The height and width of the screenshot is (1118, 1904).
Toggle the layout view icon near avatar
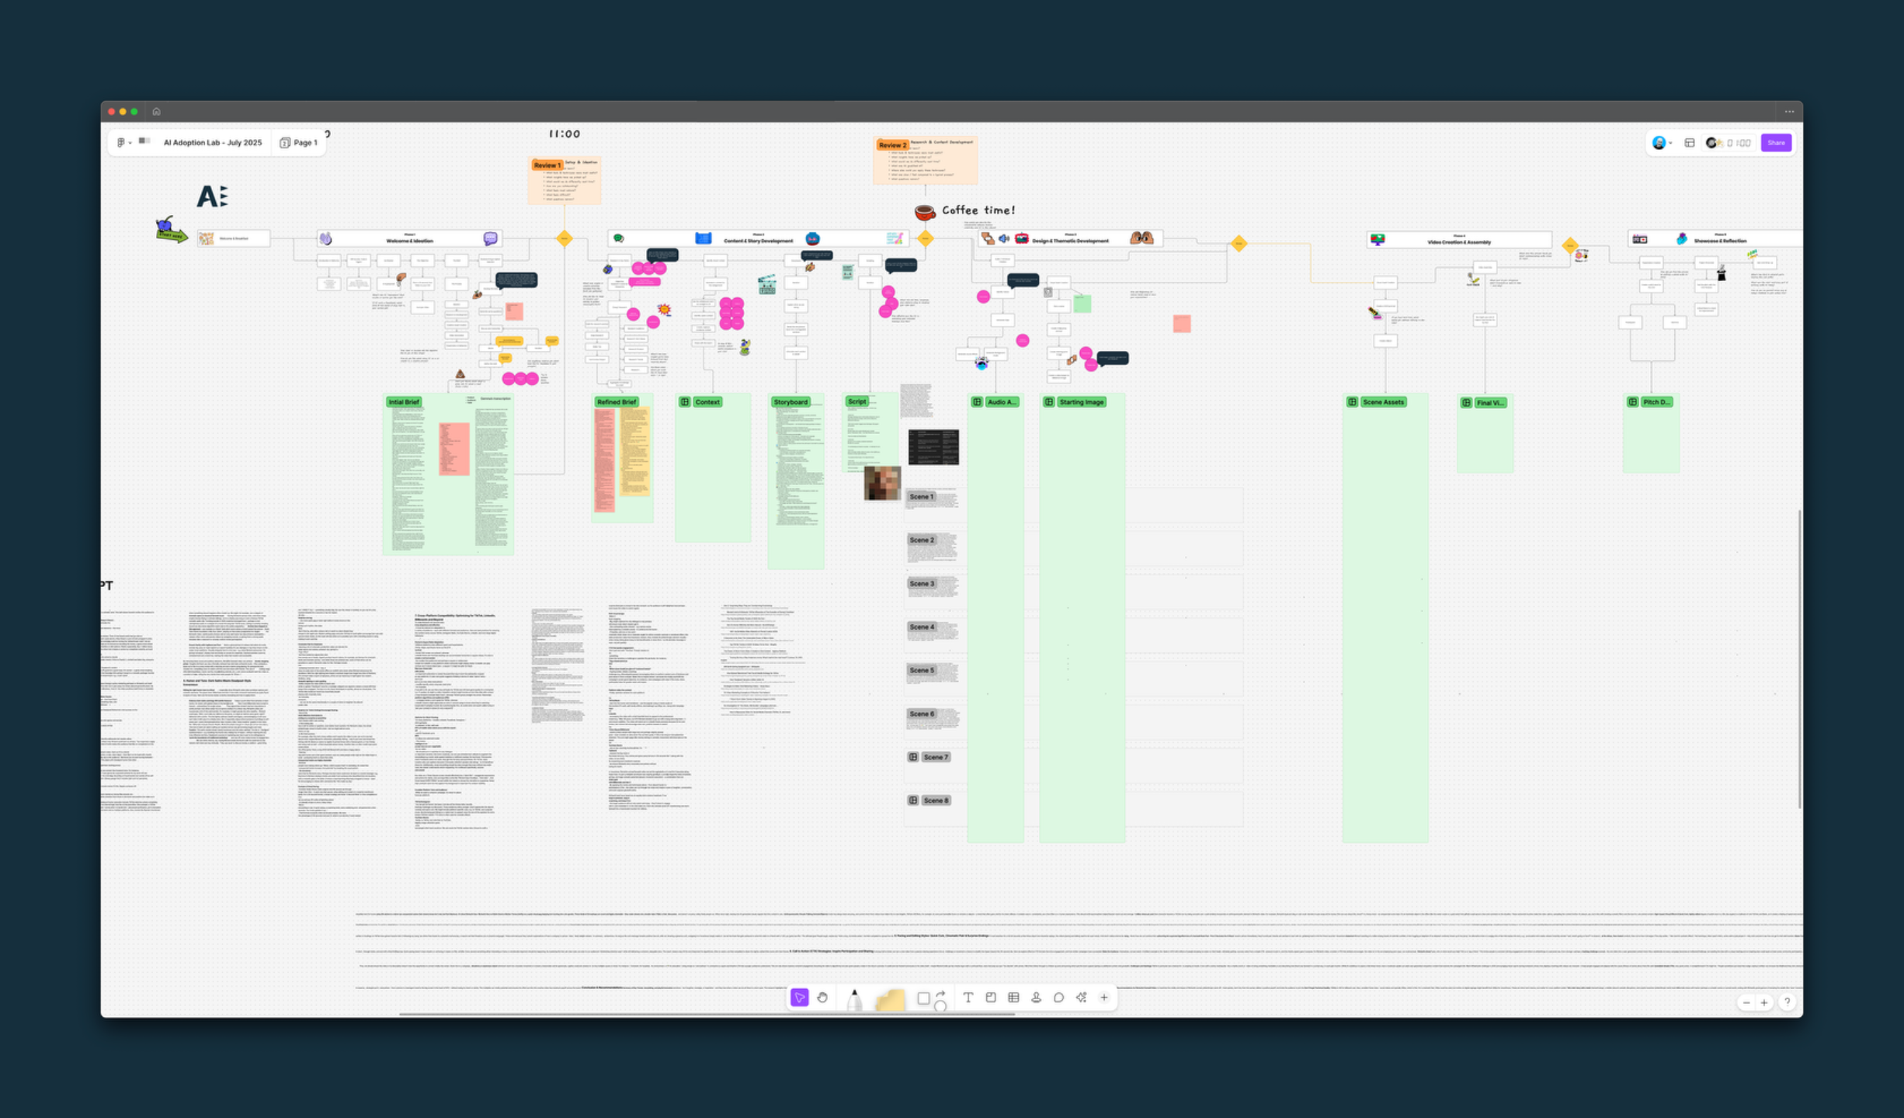point(1689,143)
